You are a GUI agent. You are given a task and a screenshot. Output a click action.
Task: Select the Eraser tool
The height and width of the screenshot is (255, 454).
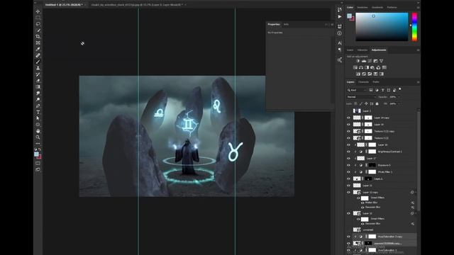pyautogui.click(x=38, y=81)
